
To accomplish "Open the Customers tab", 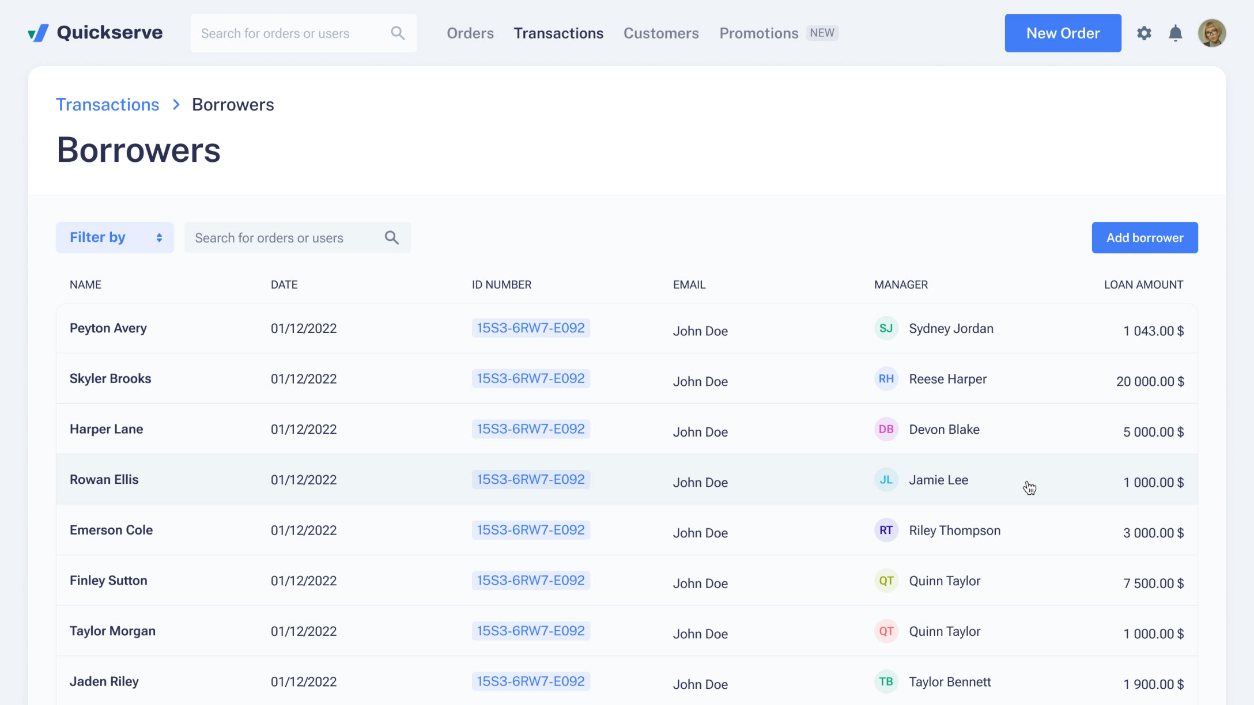I will tap(661, 33).
